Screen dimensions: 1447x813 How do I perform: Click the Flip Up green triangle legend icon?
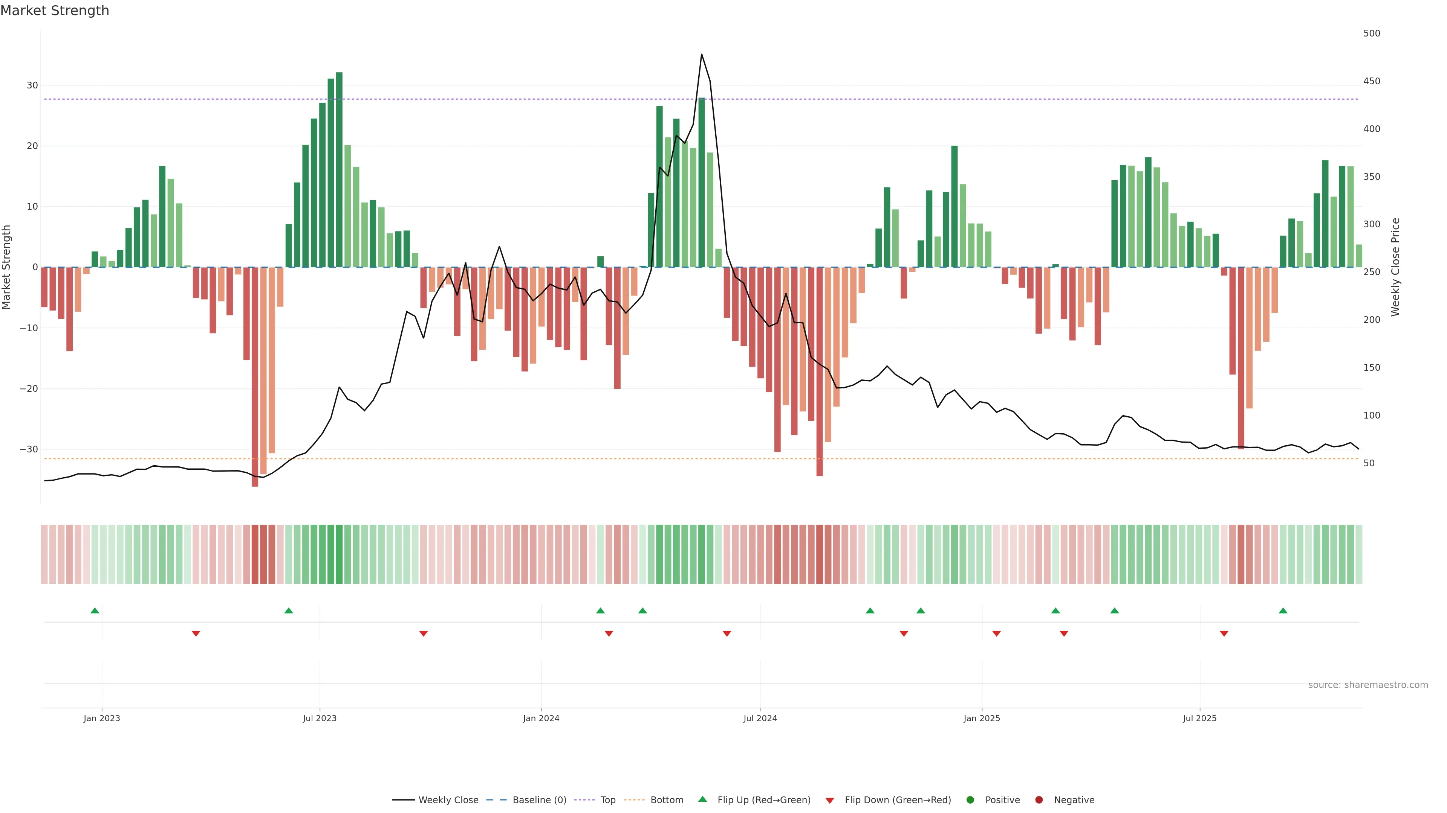pos(702,799)
